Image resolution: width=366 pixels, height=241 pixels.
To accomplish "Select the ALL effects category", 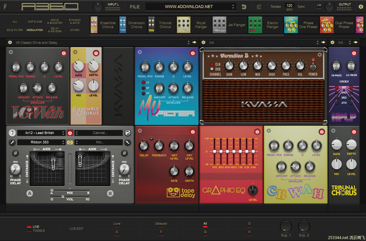I will tap(15, 22).
